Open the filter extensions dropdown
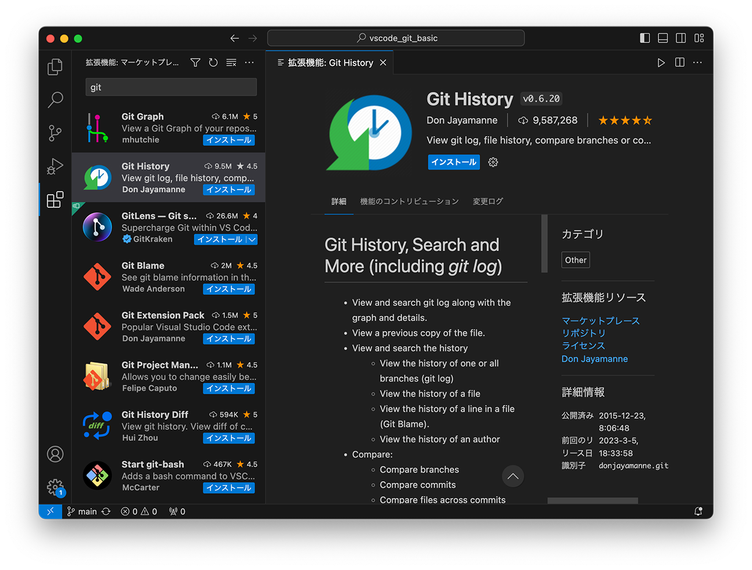The width and height of the screenshot is (752, 570). 195,62
